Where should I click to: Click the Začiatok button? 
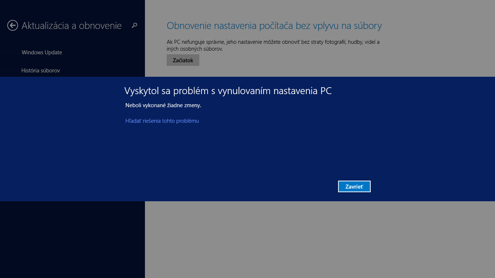coord(183,60)
